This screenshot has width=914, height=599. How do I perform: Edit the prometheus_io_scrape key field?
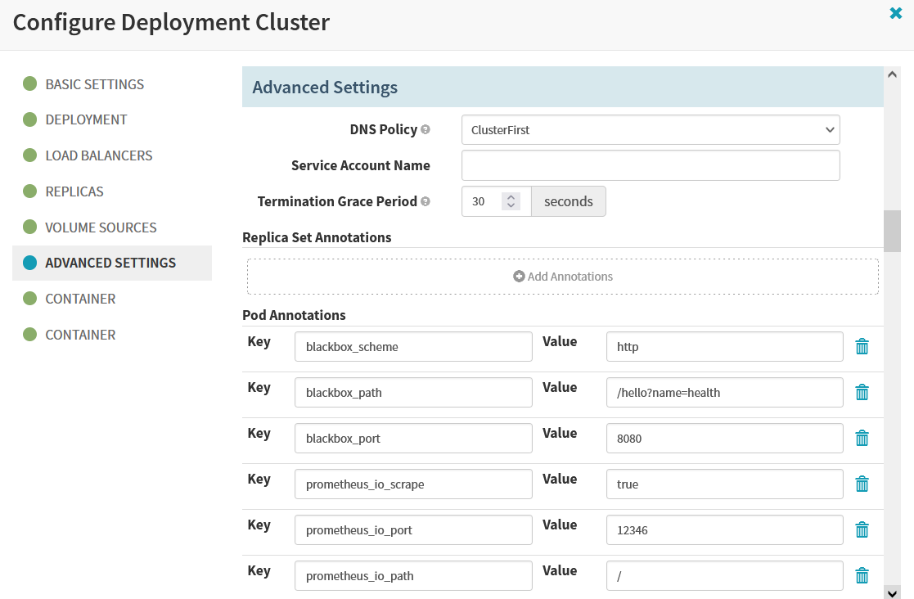pyautogui.click(x=413, y=484)
